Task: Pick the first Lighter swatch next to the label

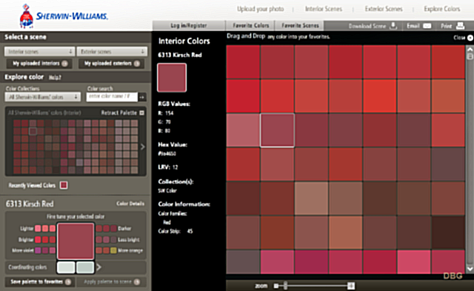Action: tap(38, 229)
